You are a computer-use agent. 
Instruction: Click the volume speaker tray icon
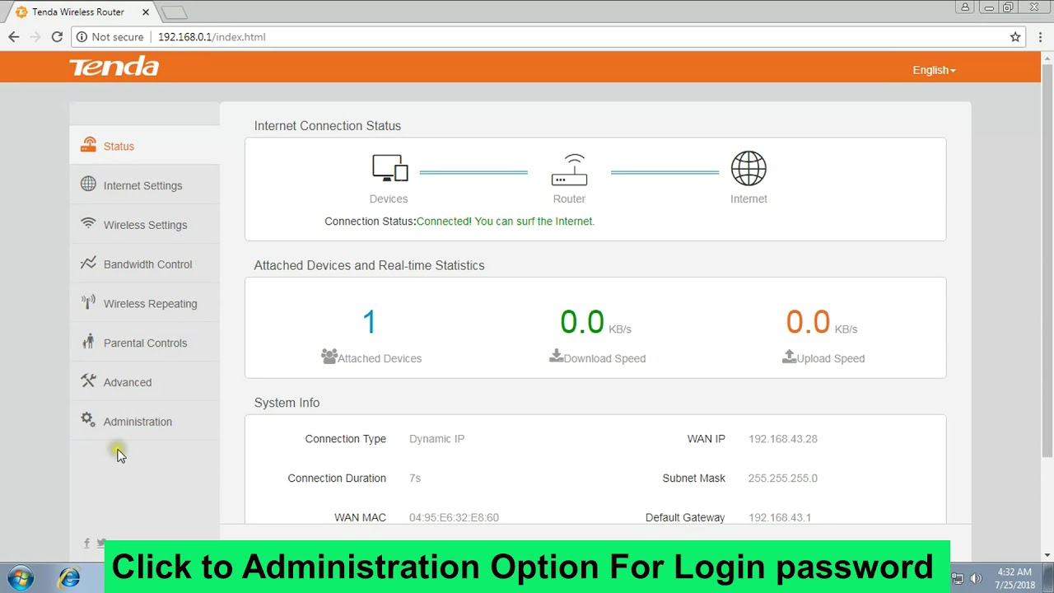(975, 578)
